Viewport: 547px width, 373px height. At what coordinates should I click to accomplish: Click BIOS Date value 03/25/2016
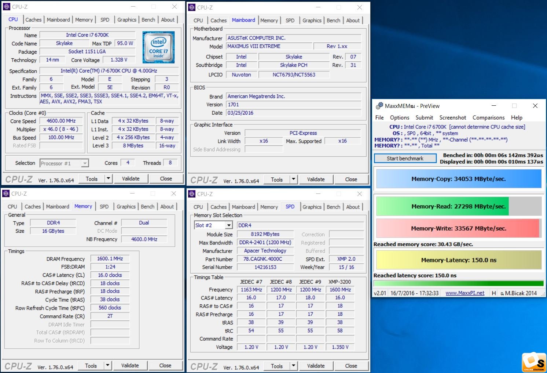(x=294, y=113)
